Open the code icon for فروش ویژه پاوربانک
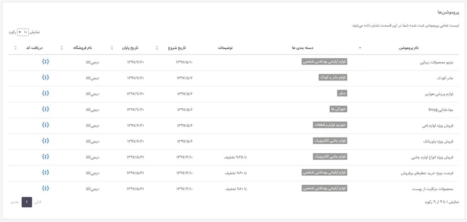467x222 pixels. tap(45, 141)
